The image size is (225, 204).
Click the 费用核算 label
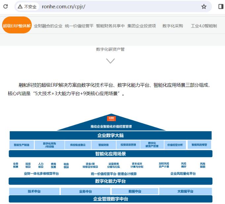[54, 165]
